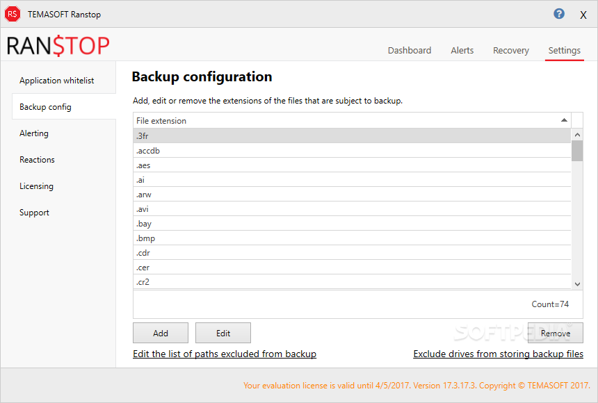Open the Reactions settings section

point(37,160)
